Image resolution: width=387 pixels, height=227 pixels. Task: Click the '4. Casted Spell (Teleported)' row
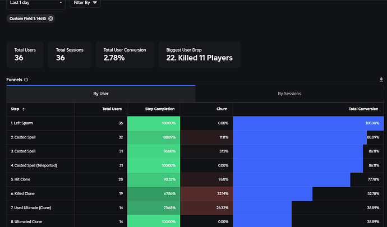click(195, 165)
